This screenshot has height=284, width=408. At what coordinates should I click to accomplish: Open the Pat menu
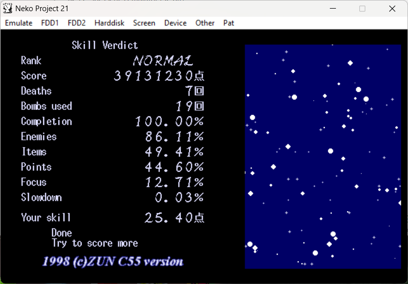(x=228, y=23)
